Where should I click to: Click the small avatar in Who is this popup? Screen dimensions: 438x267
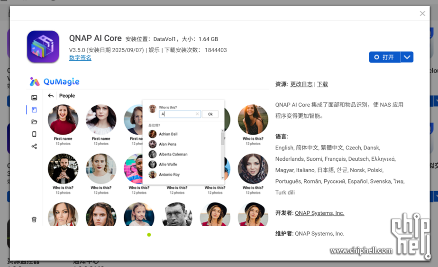(x=153, y=109)
